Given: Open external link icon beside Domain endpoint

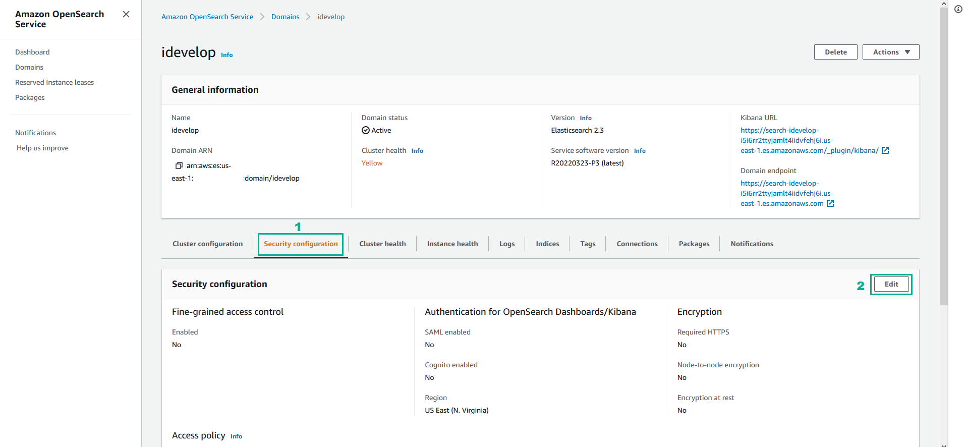Looking at the screenshot, I should [830, 203].
